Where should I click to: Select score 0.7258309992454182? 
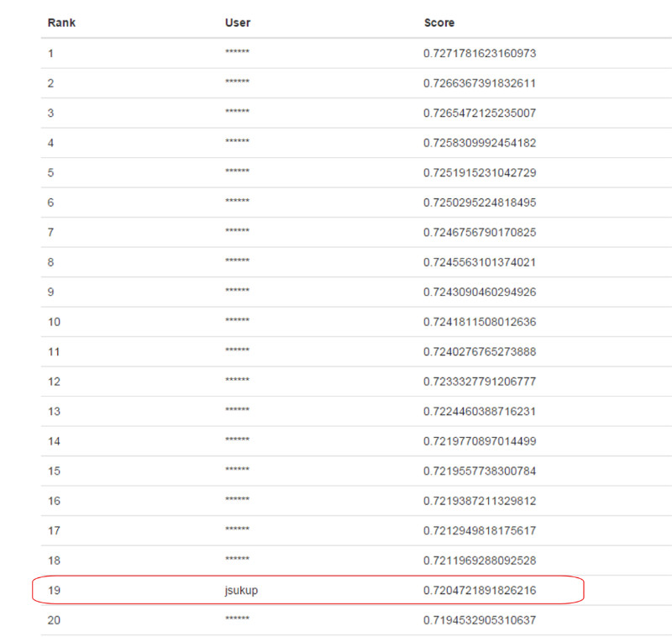point(480,143)
